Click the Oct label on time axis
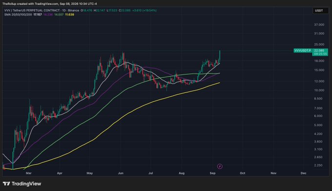 [x=243, y=173]
